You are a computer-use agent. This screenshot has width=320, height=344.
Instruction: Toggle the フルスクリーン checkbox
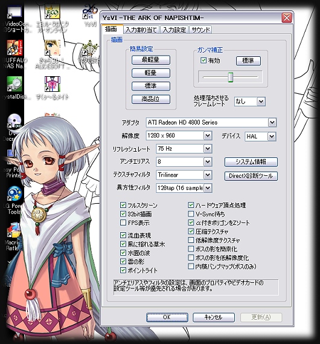coord(123,205)
